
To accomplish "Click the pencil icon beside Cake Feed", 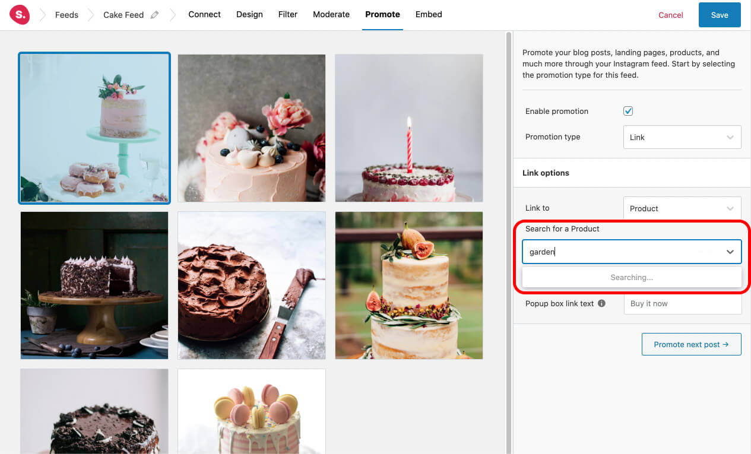I will pyautogui.click(x=155, y=15).
